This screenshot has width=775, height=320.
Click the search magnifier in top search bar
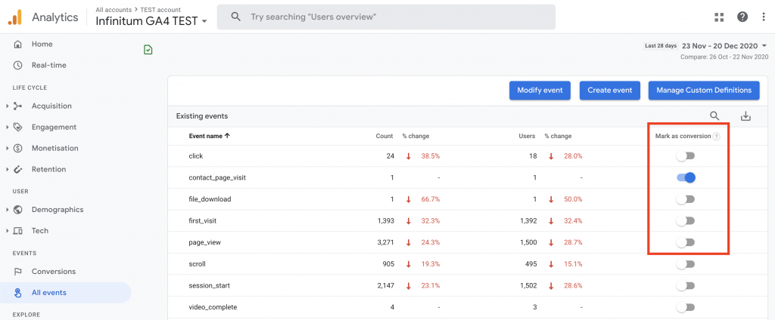(236, 17)
